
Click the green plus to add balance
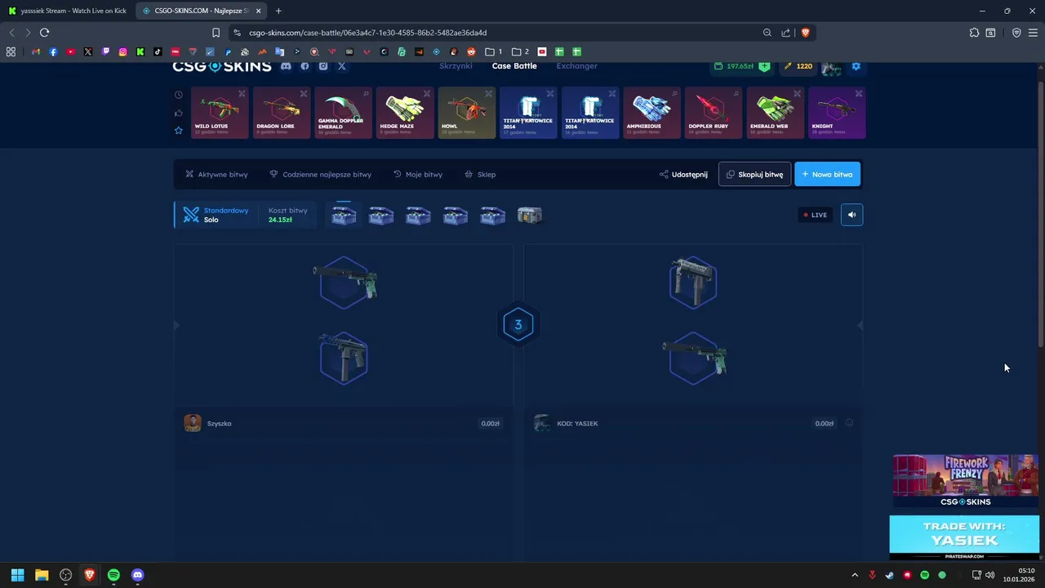[764, 66]
